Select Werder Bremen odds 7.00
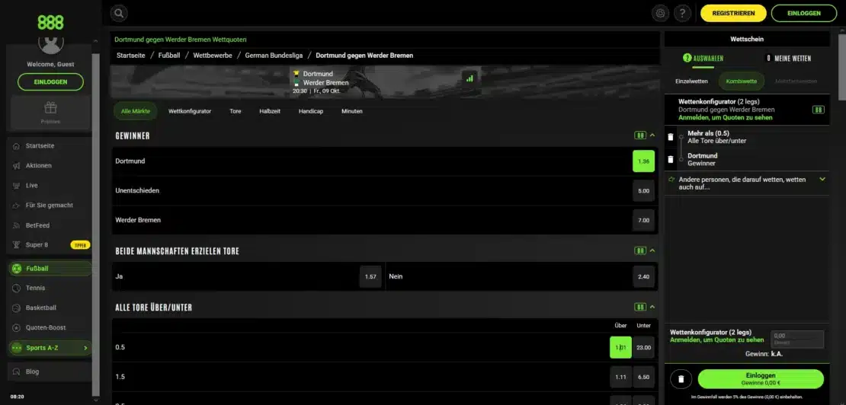 [x=643, y=220]
